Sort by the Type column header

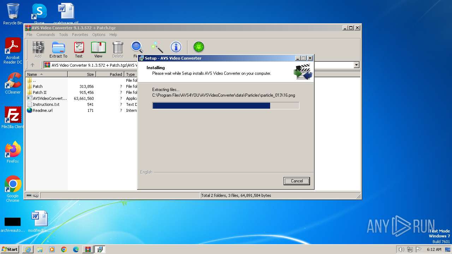(131, 74)
